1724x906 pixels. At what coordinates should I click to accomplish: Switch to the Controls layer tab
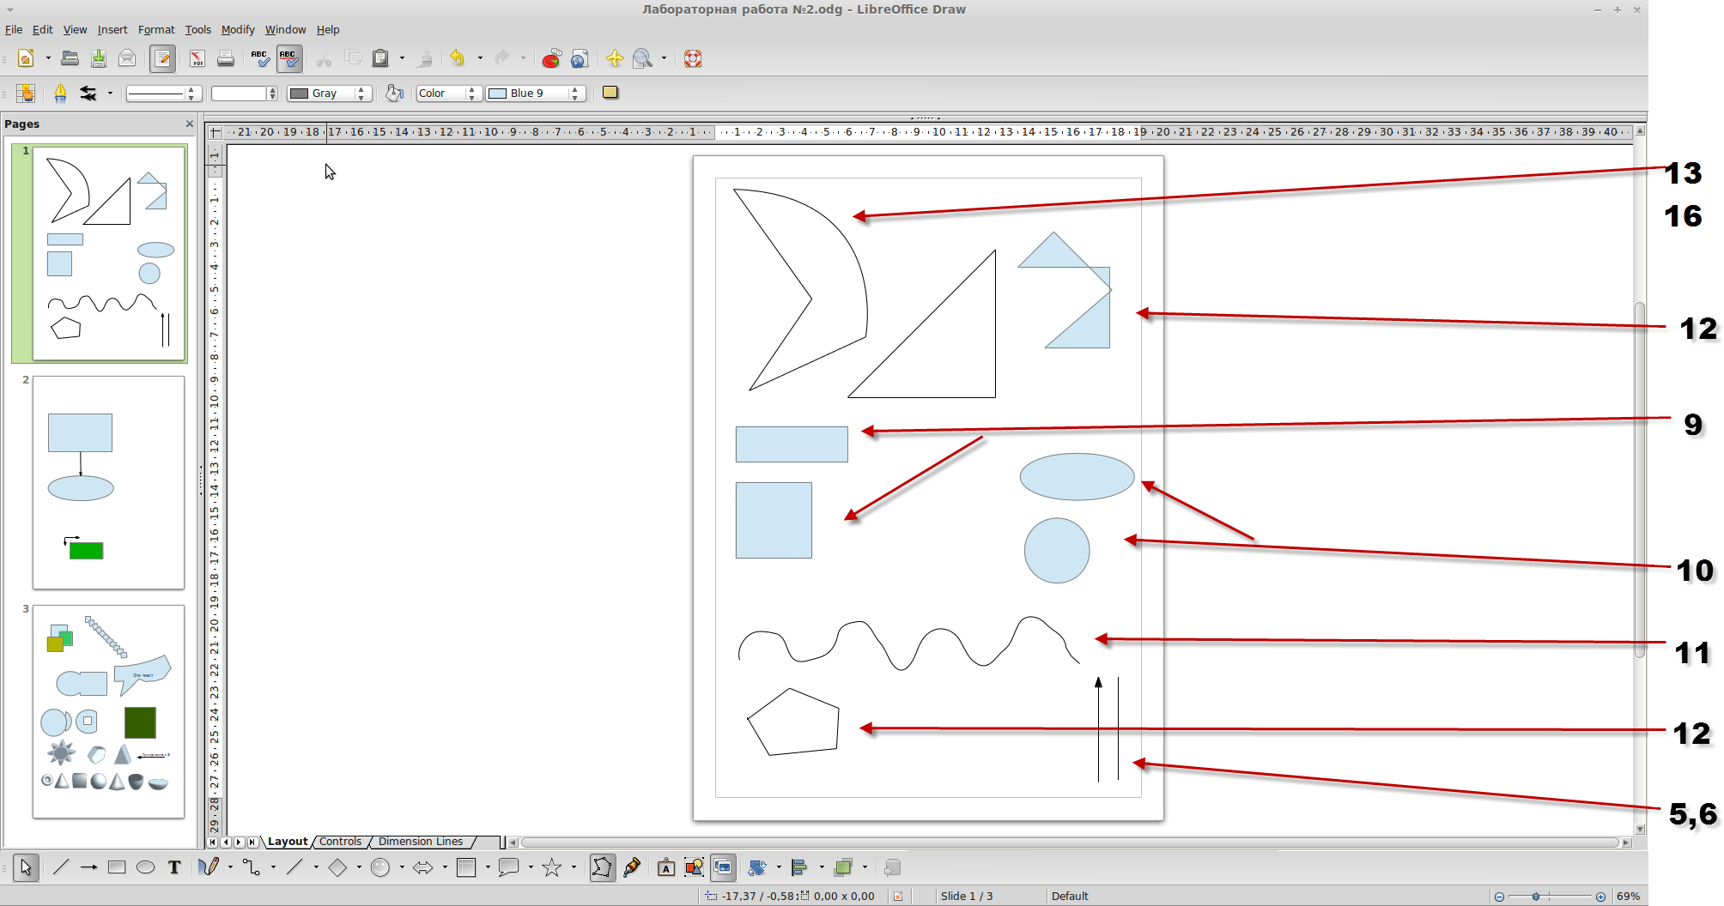point(340,842)
